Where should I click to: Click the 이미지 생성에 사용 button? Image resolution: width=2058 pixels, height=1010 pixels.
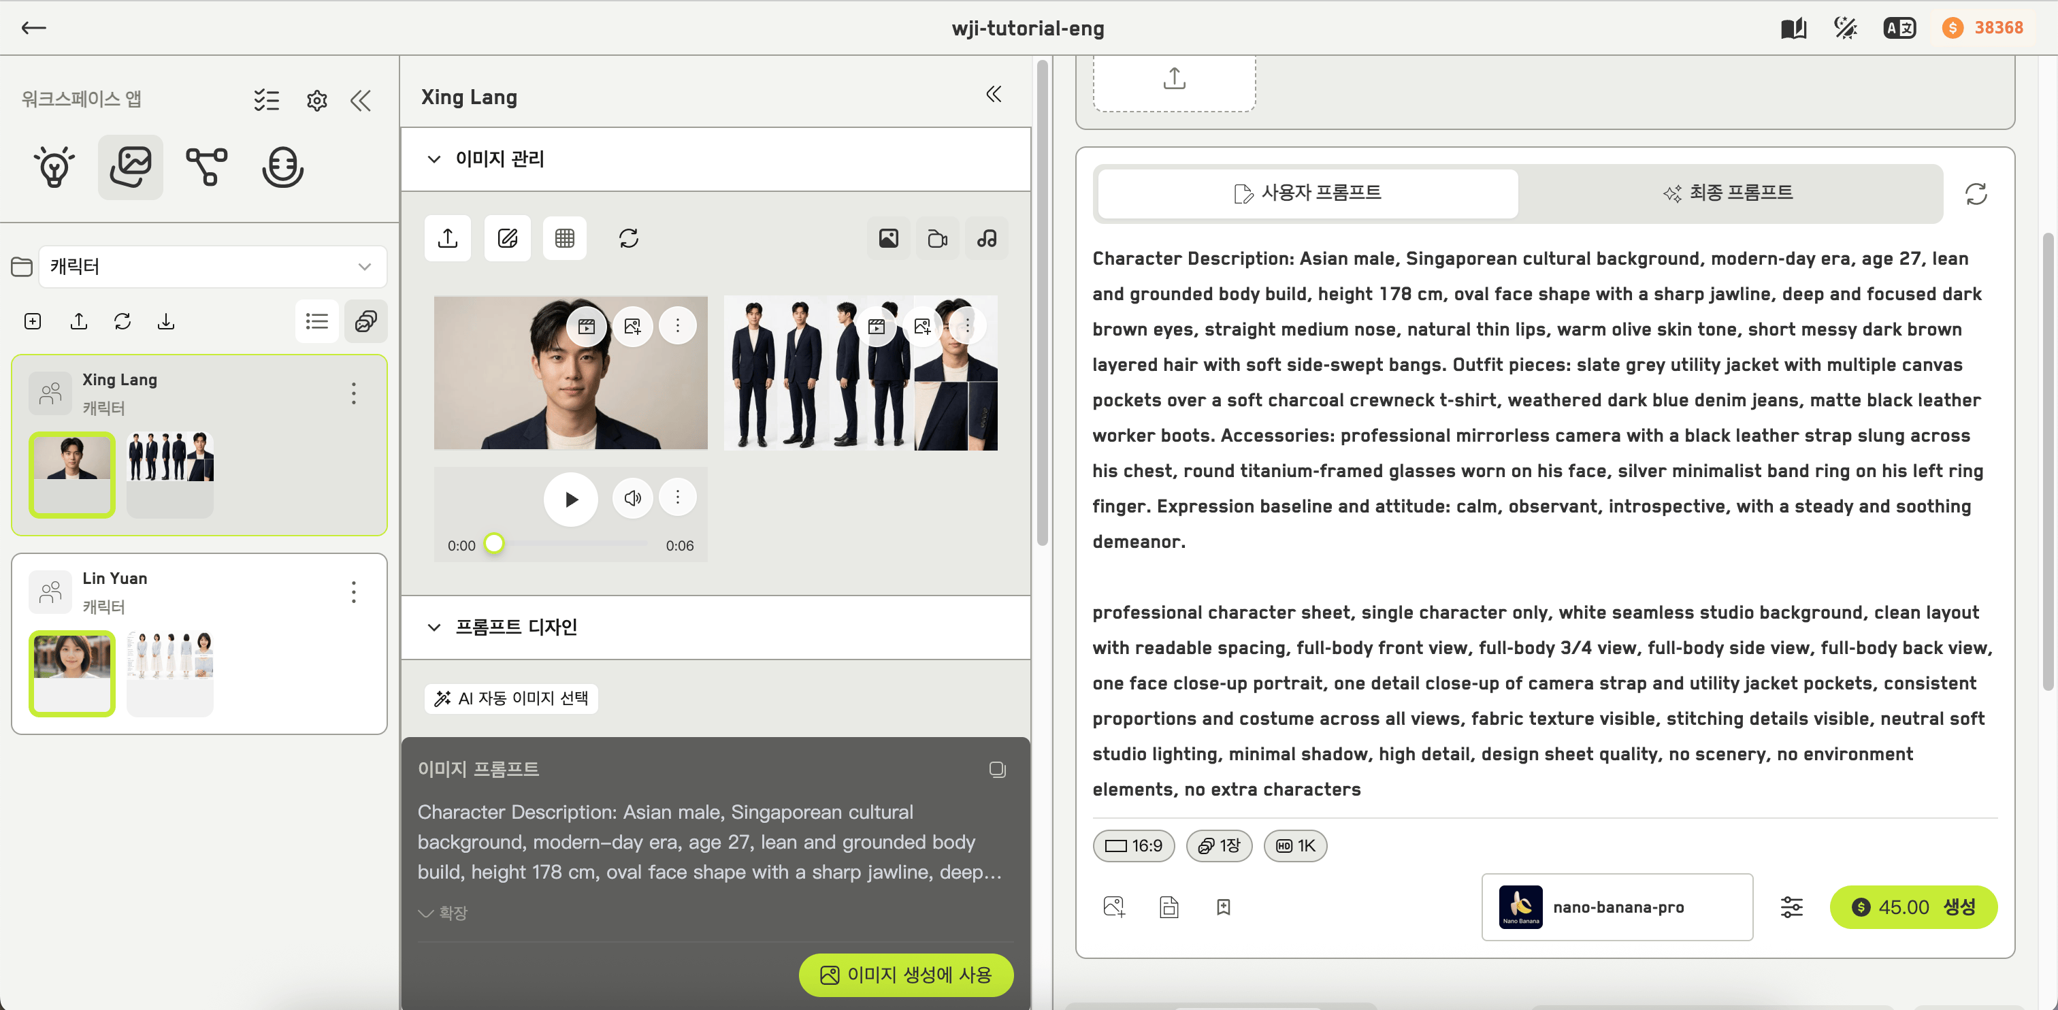pos(906,975)
